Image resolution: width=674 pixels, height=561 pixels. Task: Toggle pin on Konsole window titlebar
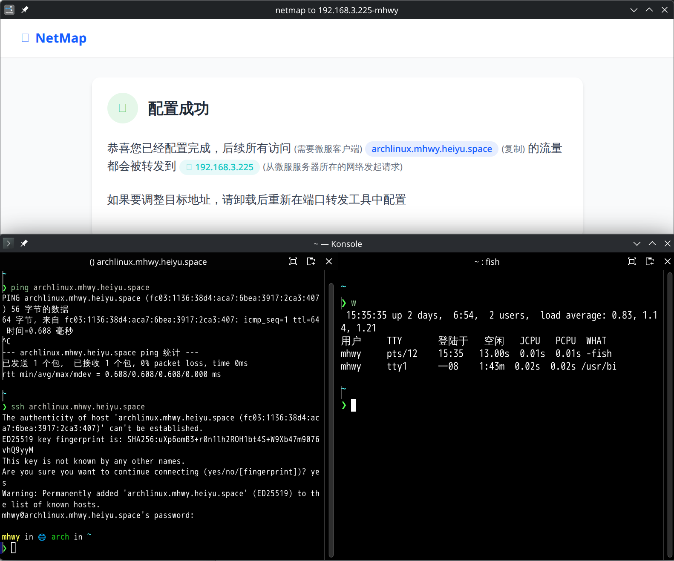coord(24,243)
